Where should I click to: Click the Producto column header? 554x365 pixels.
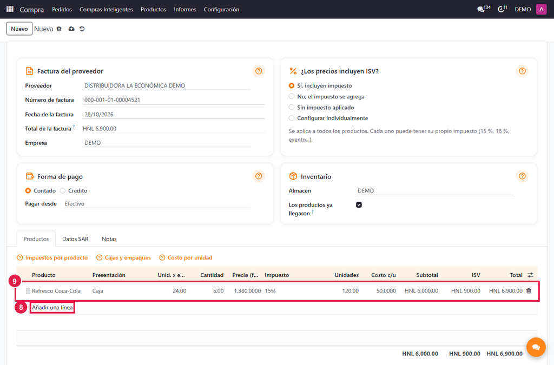pyautogui.click(x=44, y=275)
